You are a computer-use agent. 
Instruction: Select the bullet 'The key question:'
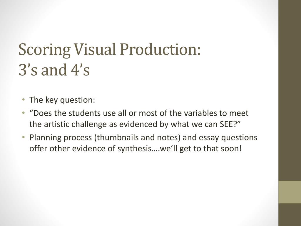point(62,100)
